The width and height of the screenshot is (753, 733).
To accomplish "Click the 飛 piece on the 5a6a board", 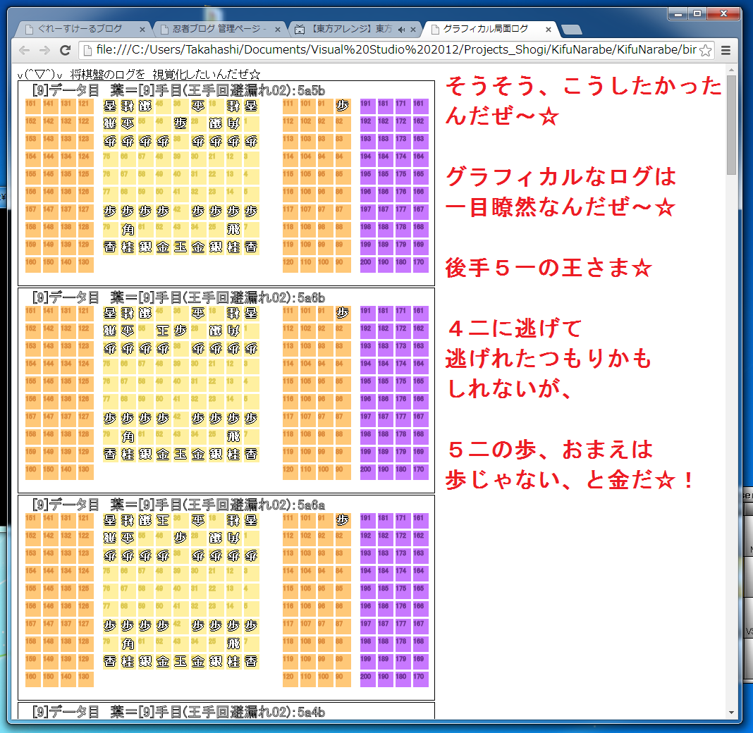I will (233, 643).
